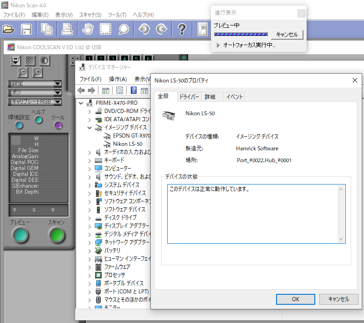Click the zoom out magnifier in scanner panel

(x=23, y=72)
